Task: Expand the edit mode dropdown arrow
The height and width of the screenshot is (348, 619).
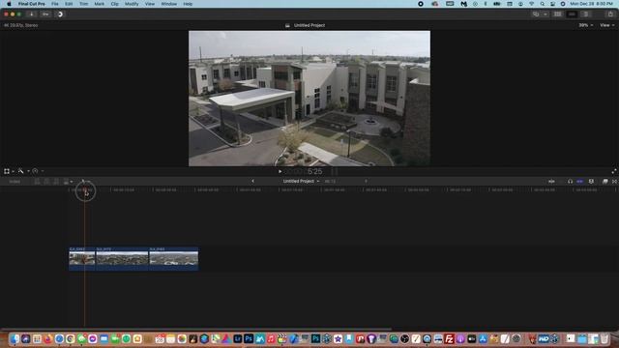Action: tap(71, 182)
